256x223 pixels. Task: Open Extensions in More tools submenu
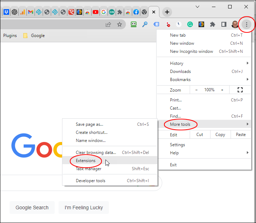pos(110,161)
